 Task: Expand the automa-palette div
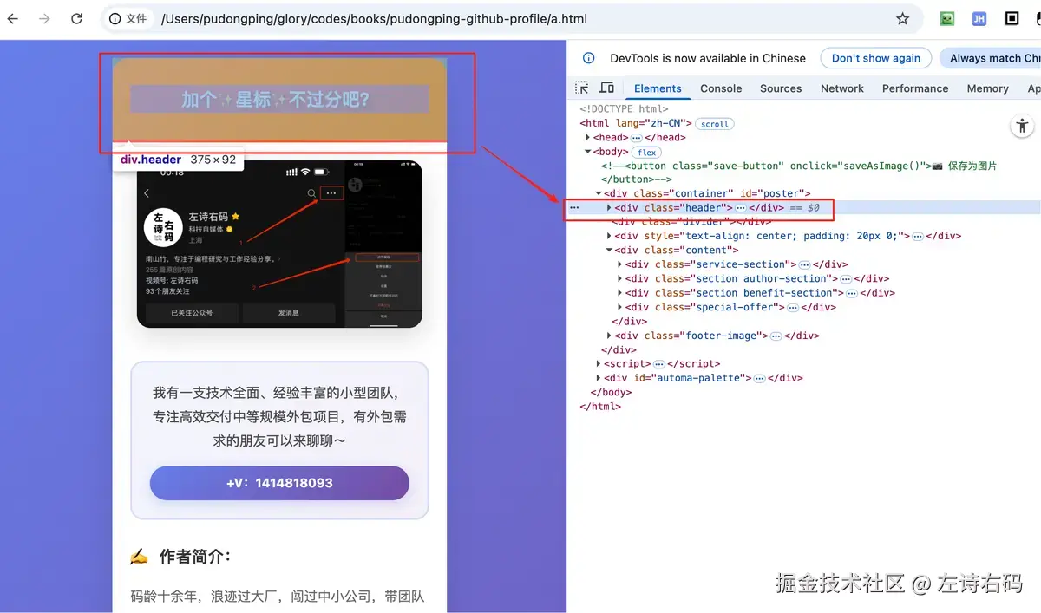[x=599, y=378]
